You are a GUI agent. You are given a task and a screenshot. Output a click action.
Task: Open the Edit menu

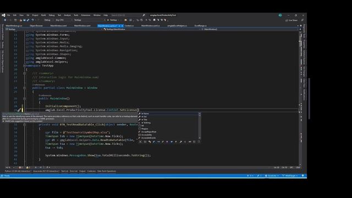pyautogui.click(x=15, y=15)
